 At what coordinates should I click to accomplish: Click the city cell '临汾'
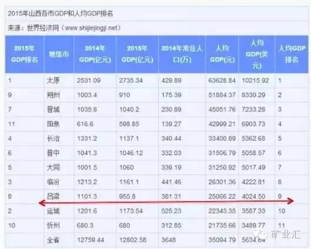coord(53,182)
